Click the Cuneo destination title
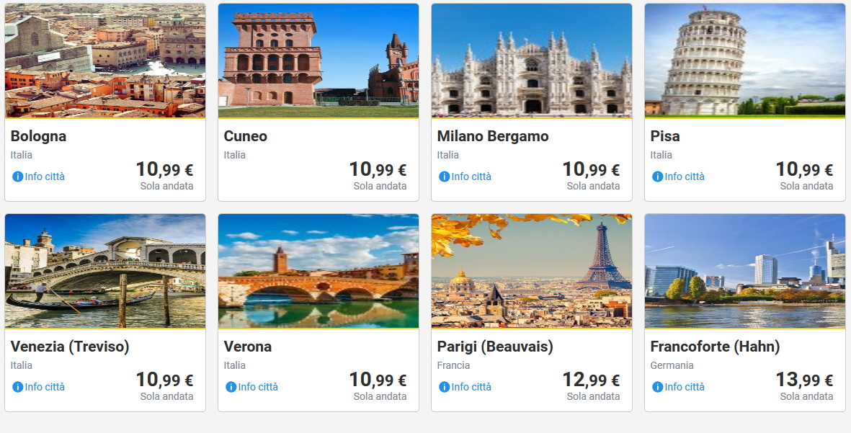The width and height of the screenshot is (851, 433). pos(246,136)
